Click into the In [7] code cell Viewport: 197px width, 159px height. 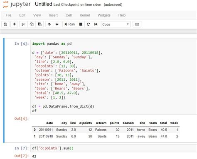(113, 148)
